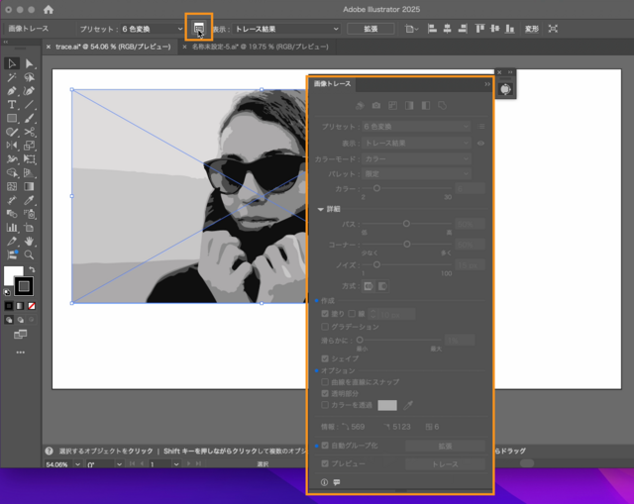Open the カラーモード dropdown

[416, 159]
